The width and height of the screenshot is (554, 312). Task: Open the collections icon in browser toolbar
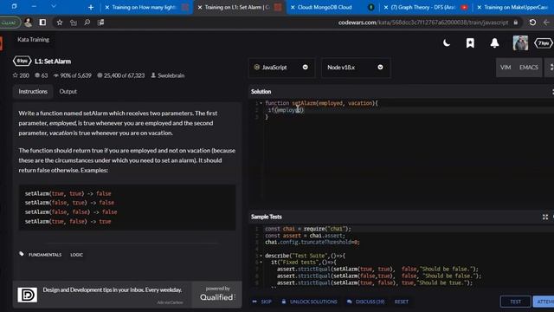pos(74,23)
